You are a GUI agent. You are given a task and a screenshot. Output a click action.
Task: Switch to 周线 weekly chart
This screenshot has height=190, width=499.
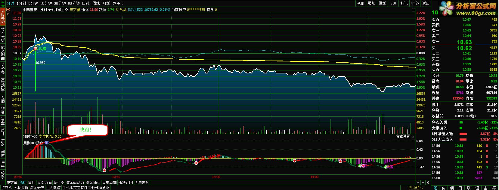pyautogui.click(x=96, y=3)
